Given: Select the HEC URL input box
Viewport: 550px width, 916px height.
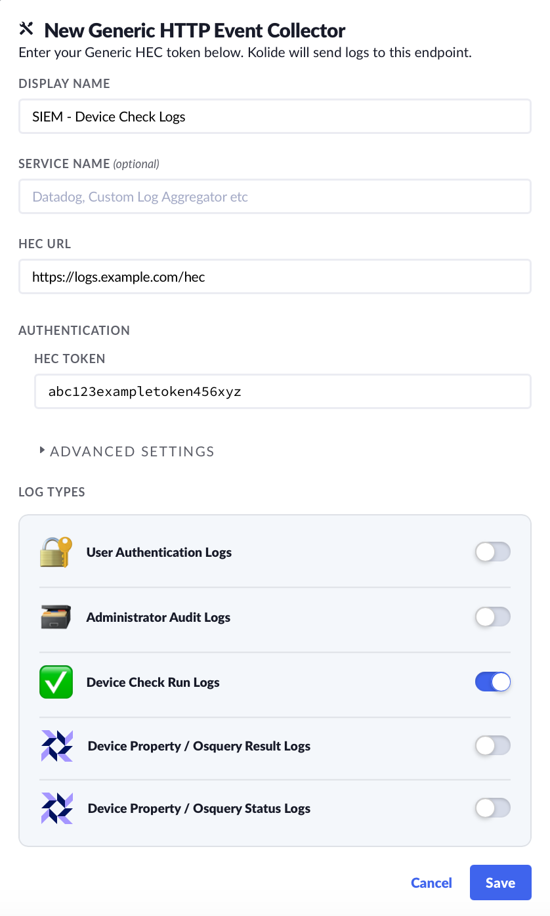Looking at the screenshot, I should coord(274,276).
